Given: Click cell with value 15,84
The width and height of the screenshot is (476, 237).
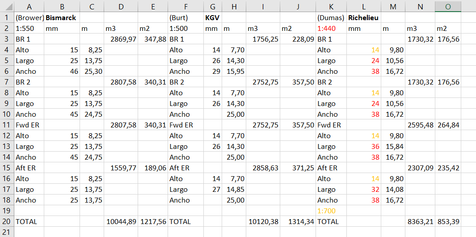Looking at the screenshot, I should pyautogui.click(x=393, y=147).
